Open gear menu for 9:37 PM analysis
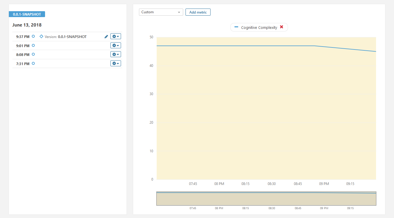394x218 pixels. (x=116, y=37)
